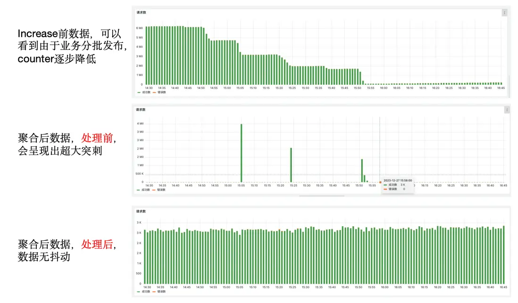Click the green 成功数 swatch in the tooltip
This screenshot has width=518, height=303.
tap(385, 185)
